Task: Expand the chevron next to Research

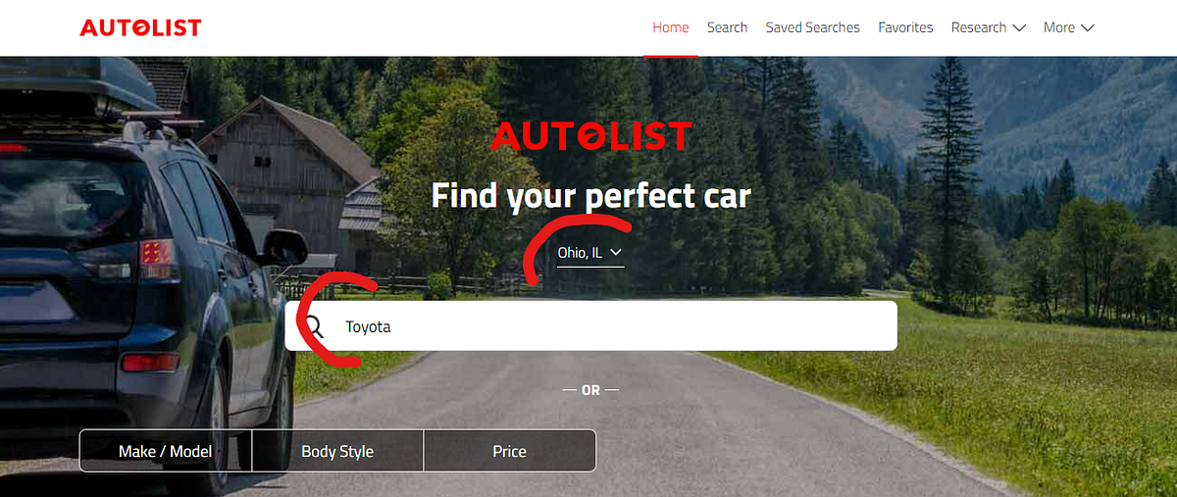Action: tap(1019, 27)
